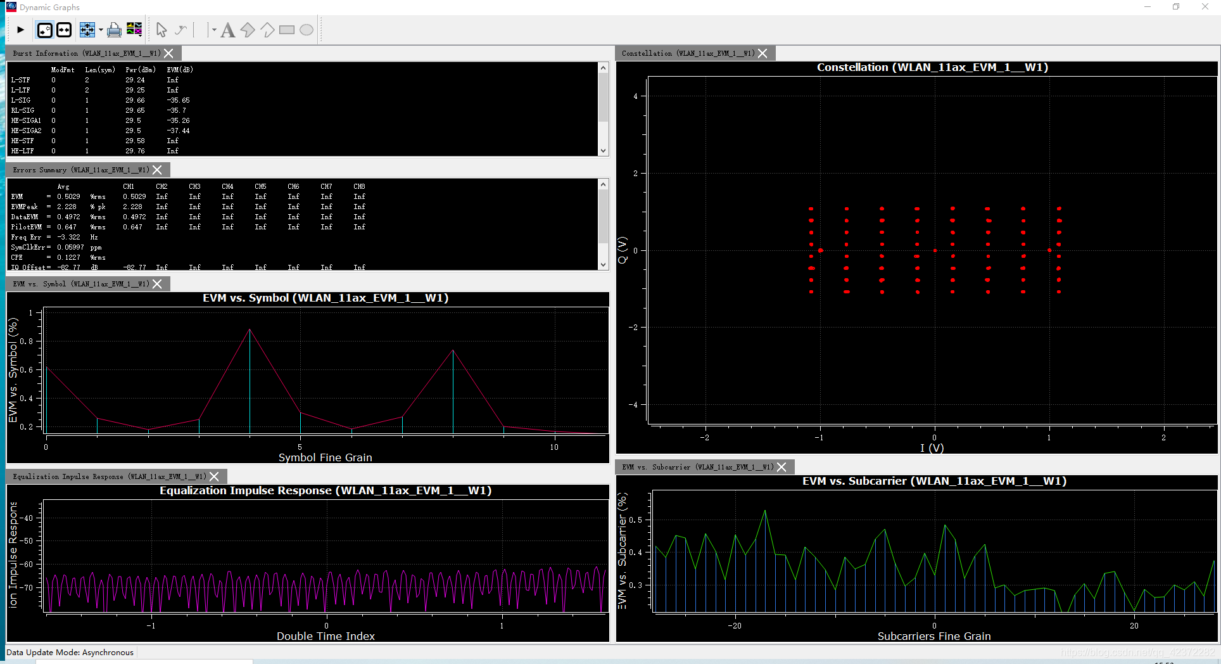Select the arrow pointer tool
This screenshot has height=664, width=1221.
[161, 30]
